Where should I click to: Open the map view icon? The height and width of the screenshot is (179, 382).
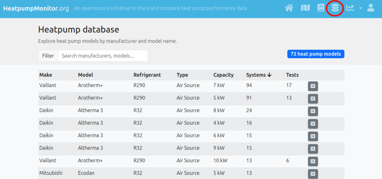click(x=305, y=8)
